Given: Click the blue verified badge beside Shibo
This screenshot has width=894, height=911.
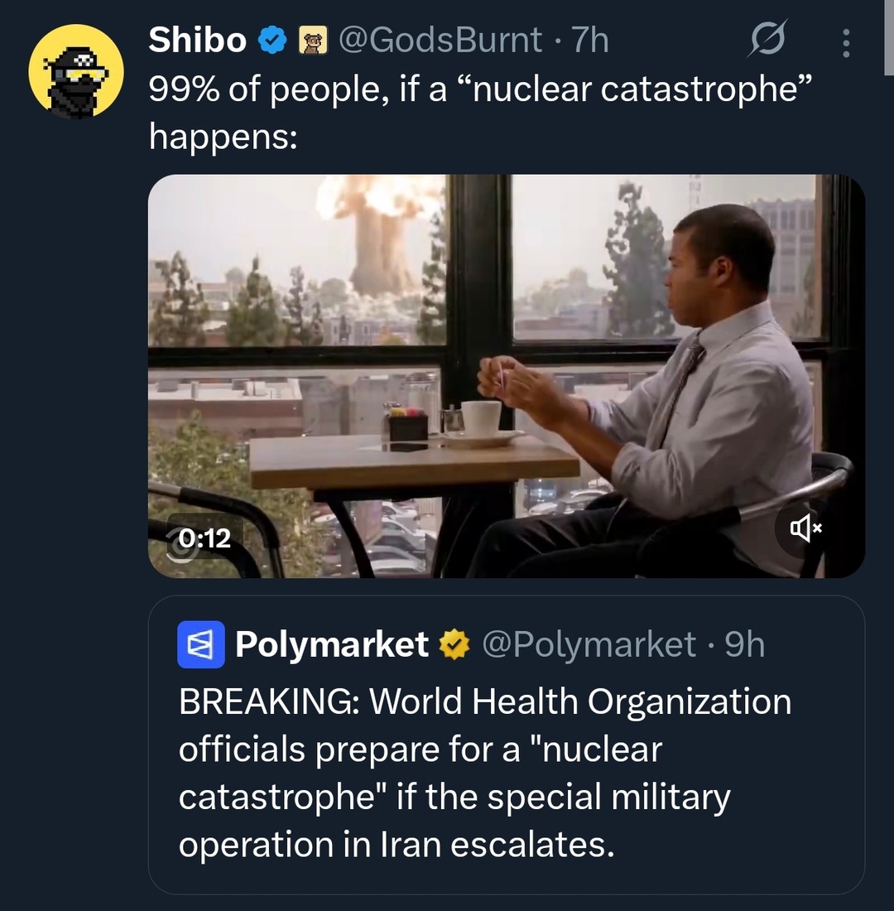Looking at the screenshot, I should 272,39.
